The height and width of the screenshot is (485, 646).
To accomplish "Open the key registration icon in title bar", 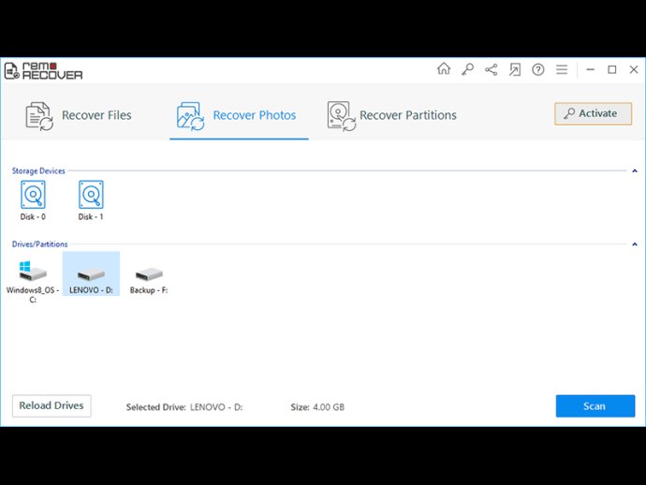I will tap(467, 69).
